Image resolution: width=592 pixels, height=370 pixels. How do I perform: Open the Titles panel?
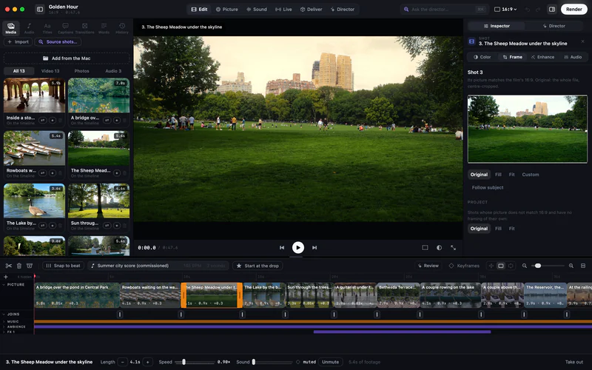click(x=47, y=28)
